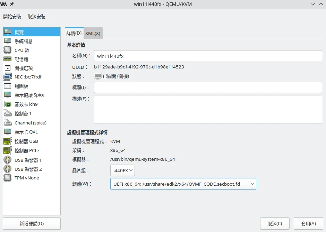
Task: Open the 顯示卡 QXL video icon
Action: [8, 132]
